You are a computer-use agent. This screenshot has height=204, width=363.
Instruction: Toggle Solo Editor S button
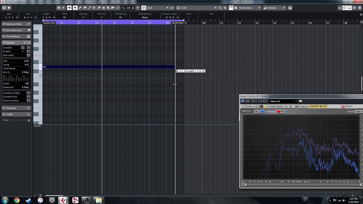click(x=4, y=8)
